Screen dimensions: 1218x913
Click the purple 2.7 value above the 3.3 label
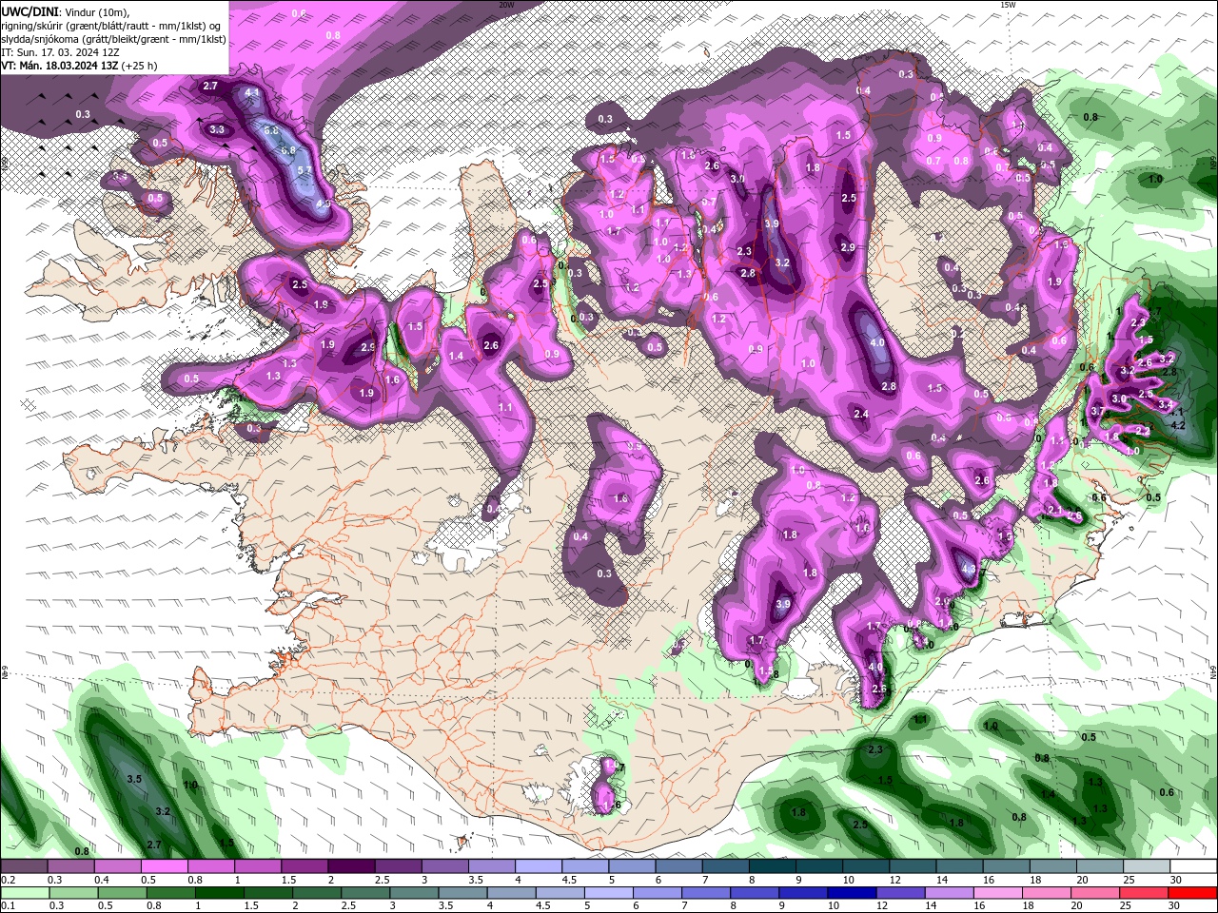[211, 86]
